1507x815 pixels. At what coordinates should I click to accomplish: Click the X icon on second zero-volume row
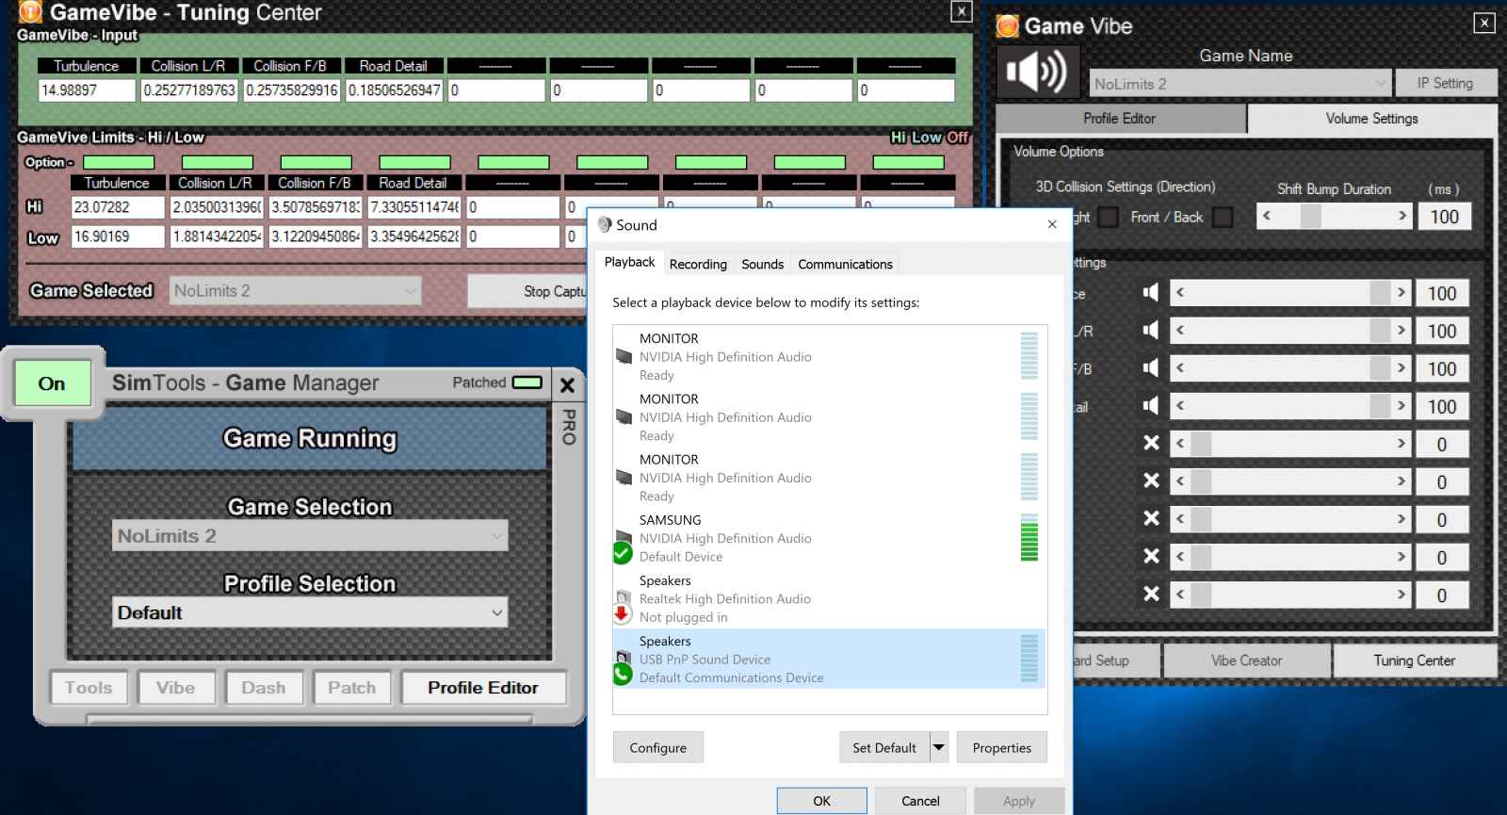[1151, 481]
